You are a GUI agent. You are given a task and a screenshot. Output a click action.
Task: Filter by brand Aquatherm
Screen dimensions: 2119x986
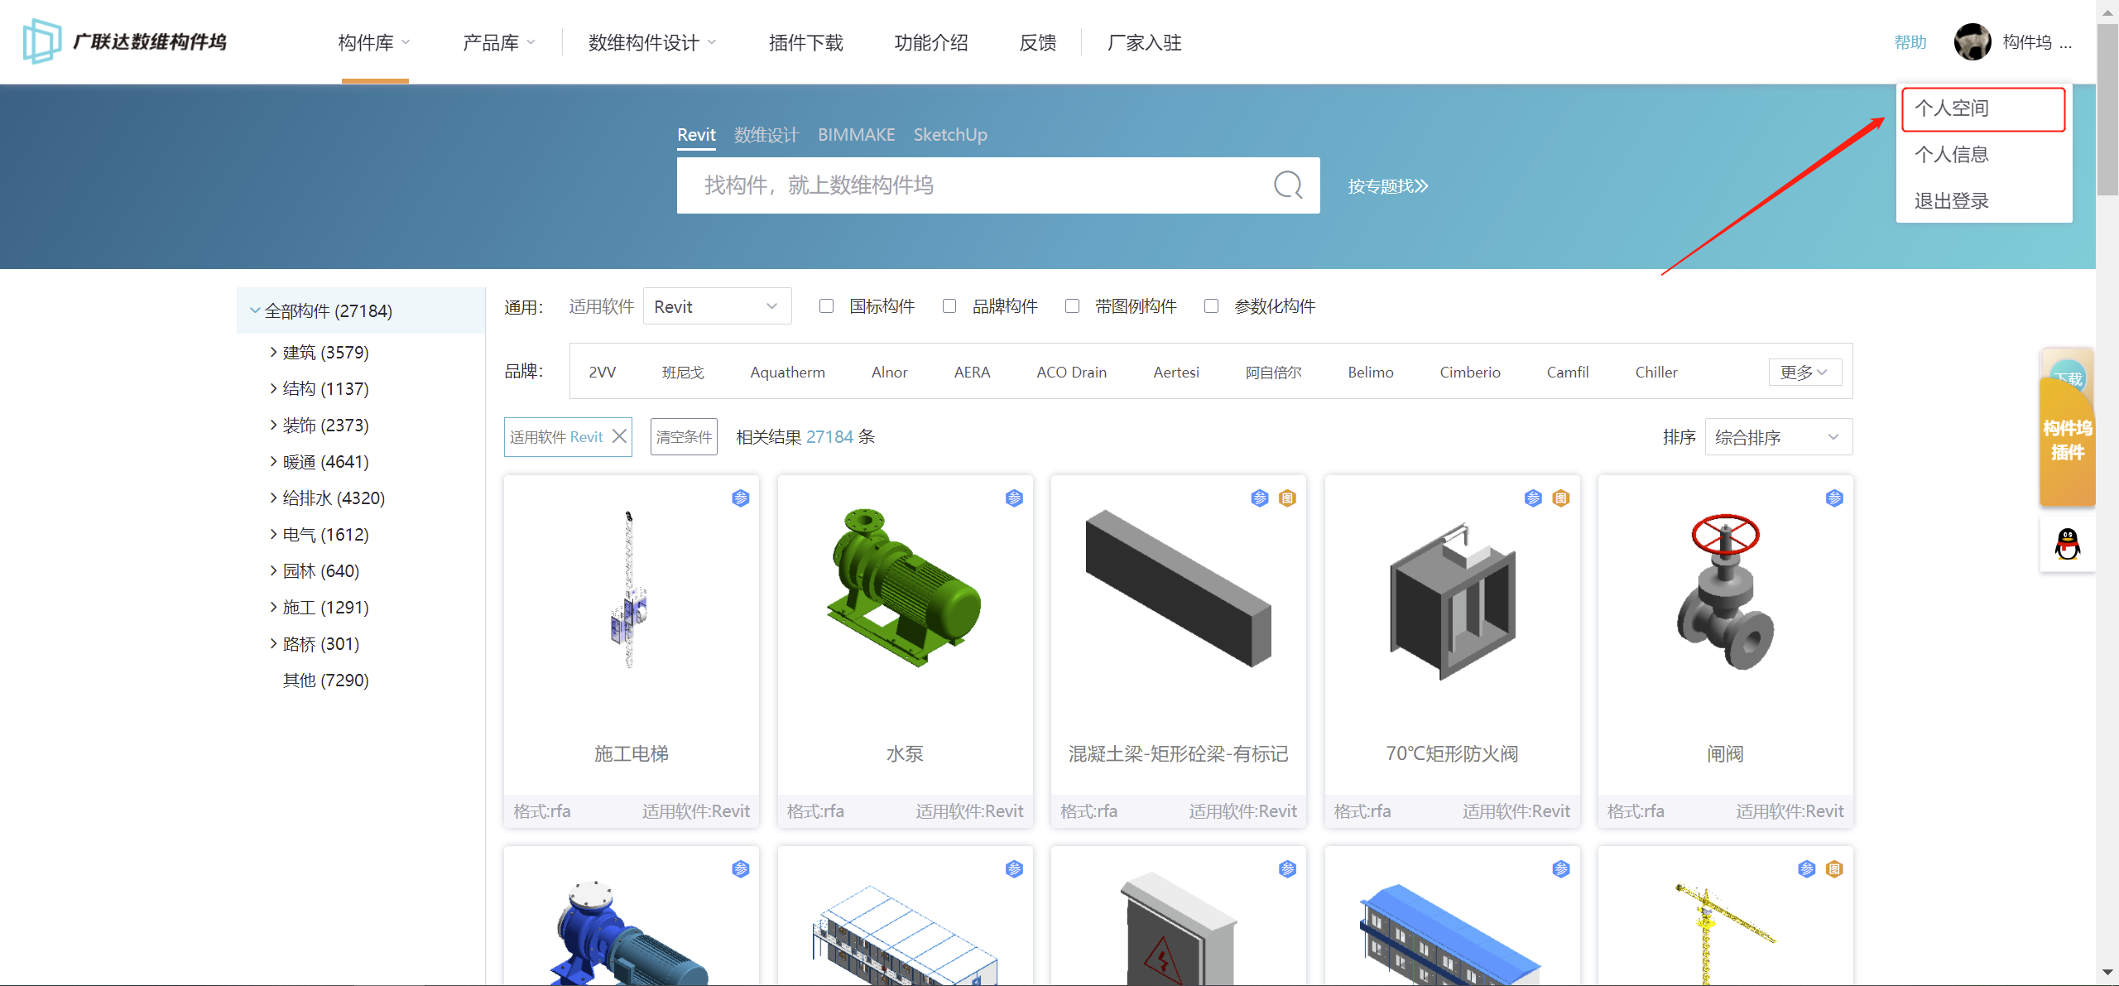click(x=787, y=372)
